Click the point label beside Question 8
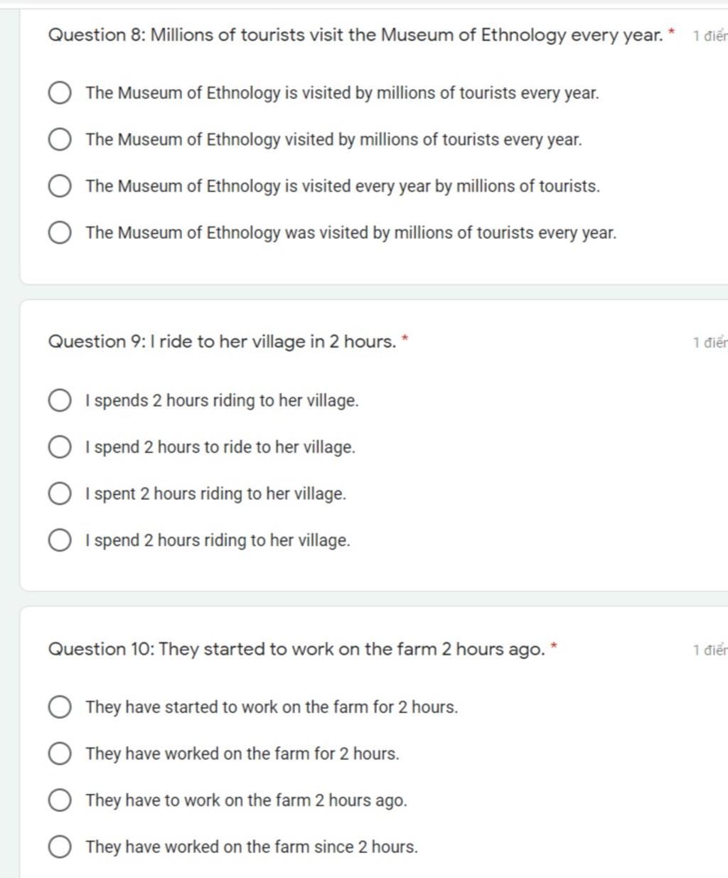Screen dimensions: 728x878 (x=710, y=36)
